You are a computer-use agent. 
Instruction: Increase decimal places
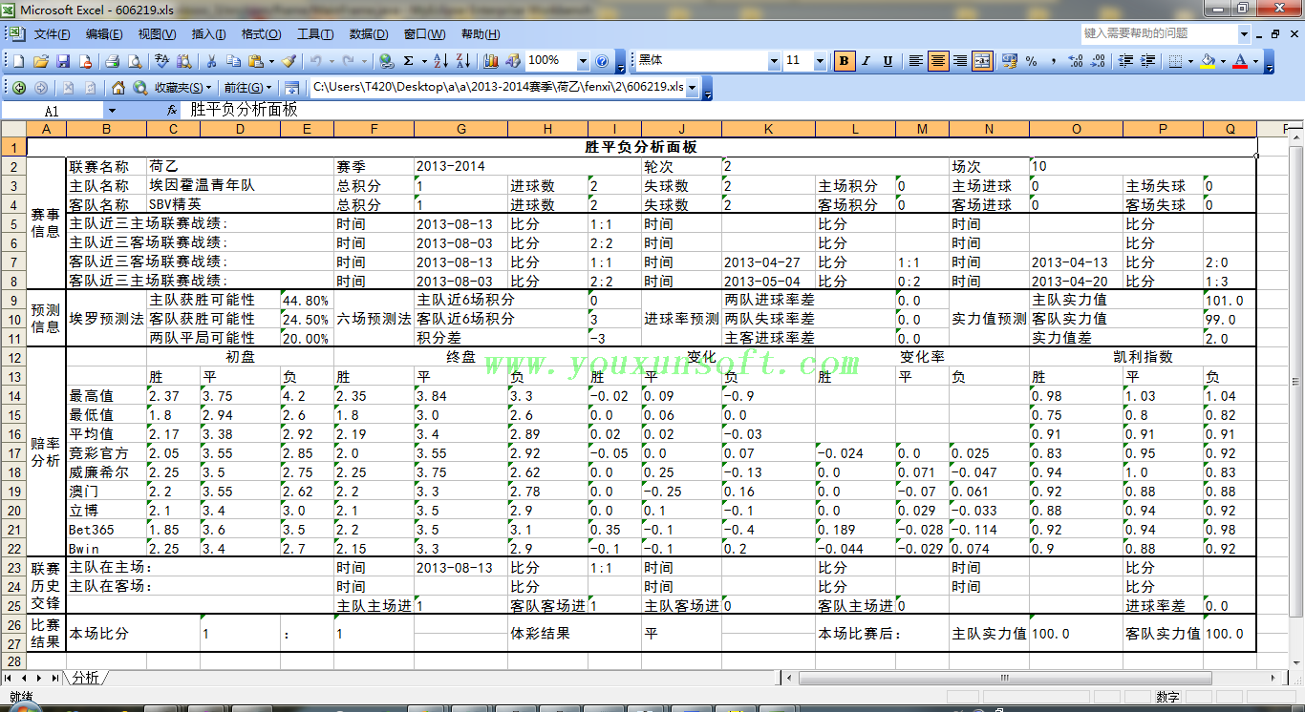[1076, 61]
